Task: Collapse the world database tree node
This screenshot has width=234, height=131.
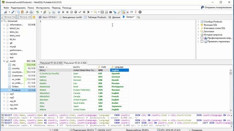Action: point(4,61)
